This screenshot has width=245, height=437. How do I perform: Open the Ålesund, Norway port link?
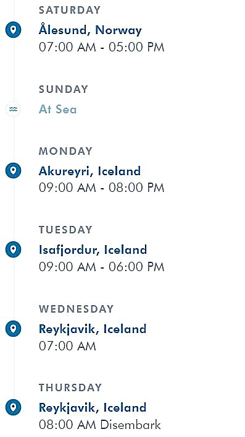tap(90, 30)
